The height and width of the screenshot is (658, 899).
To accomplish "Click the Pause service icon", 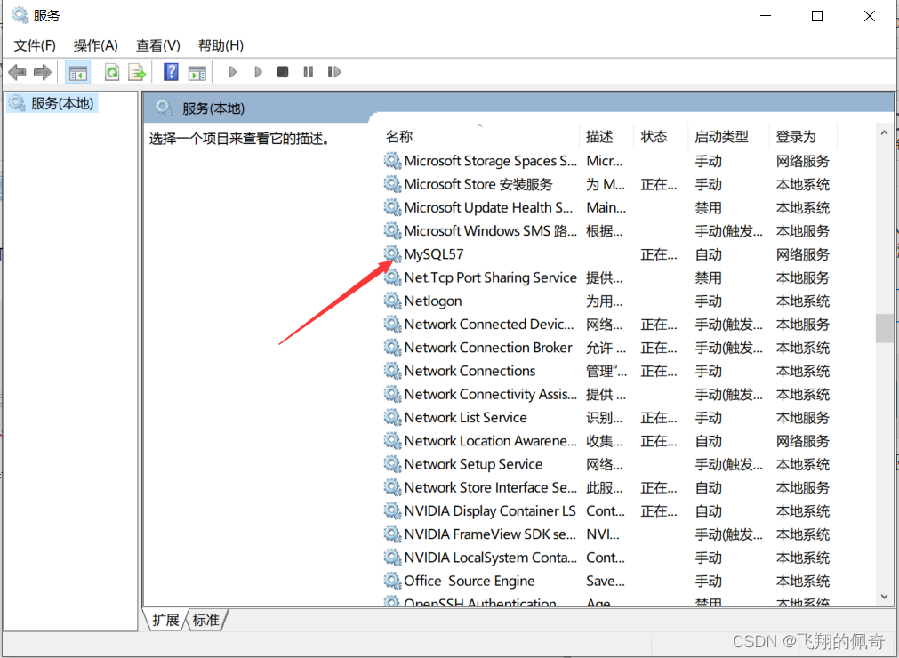I will tap(309, 72).
